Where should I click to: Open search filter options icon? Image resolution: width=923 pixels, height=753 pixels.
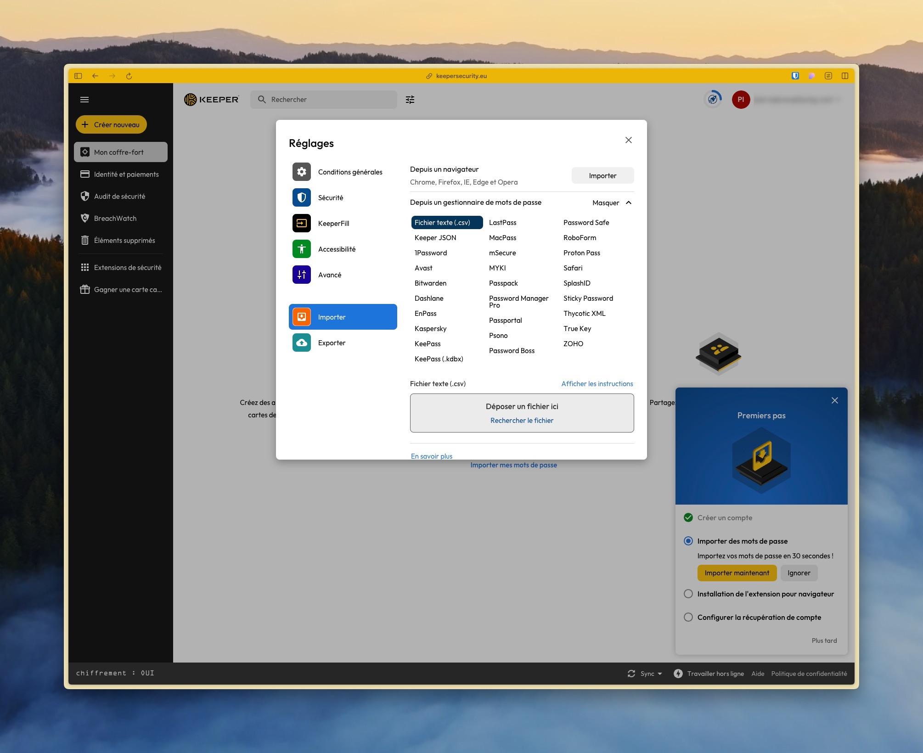(x=410, y=100)
